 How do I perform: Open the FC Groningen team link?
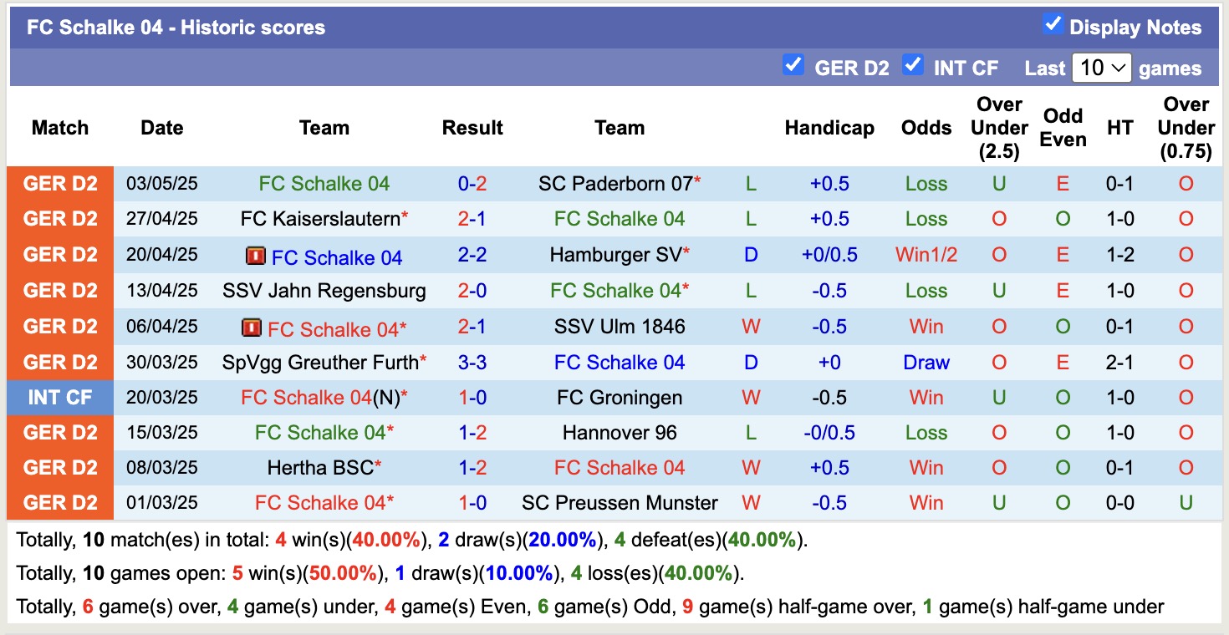tap(620, 397)
